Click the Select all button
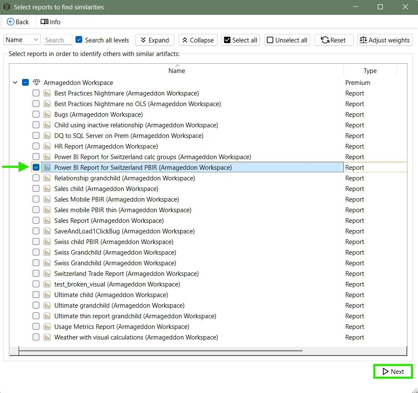Screen dimensions: 418x393 point(240,40)
